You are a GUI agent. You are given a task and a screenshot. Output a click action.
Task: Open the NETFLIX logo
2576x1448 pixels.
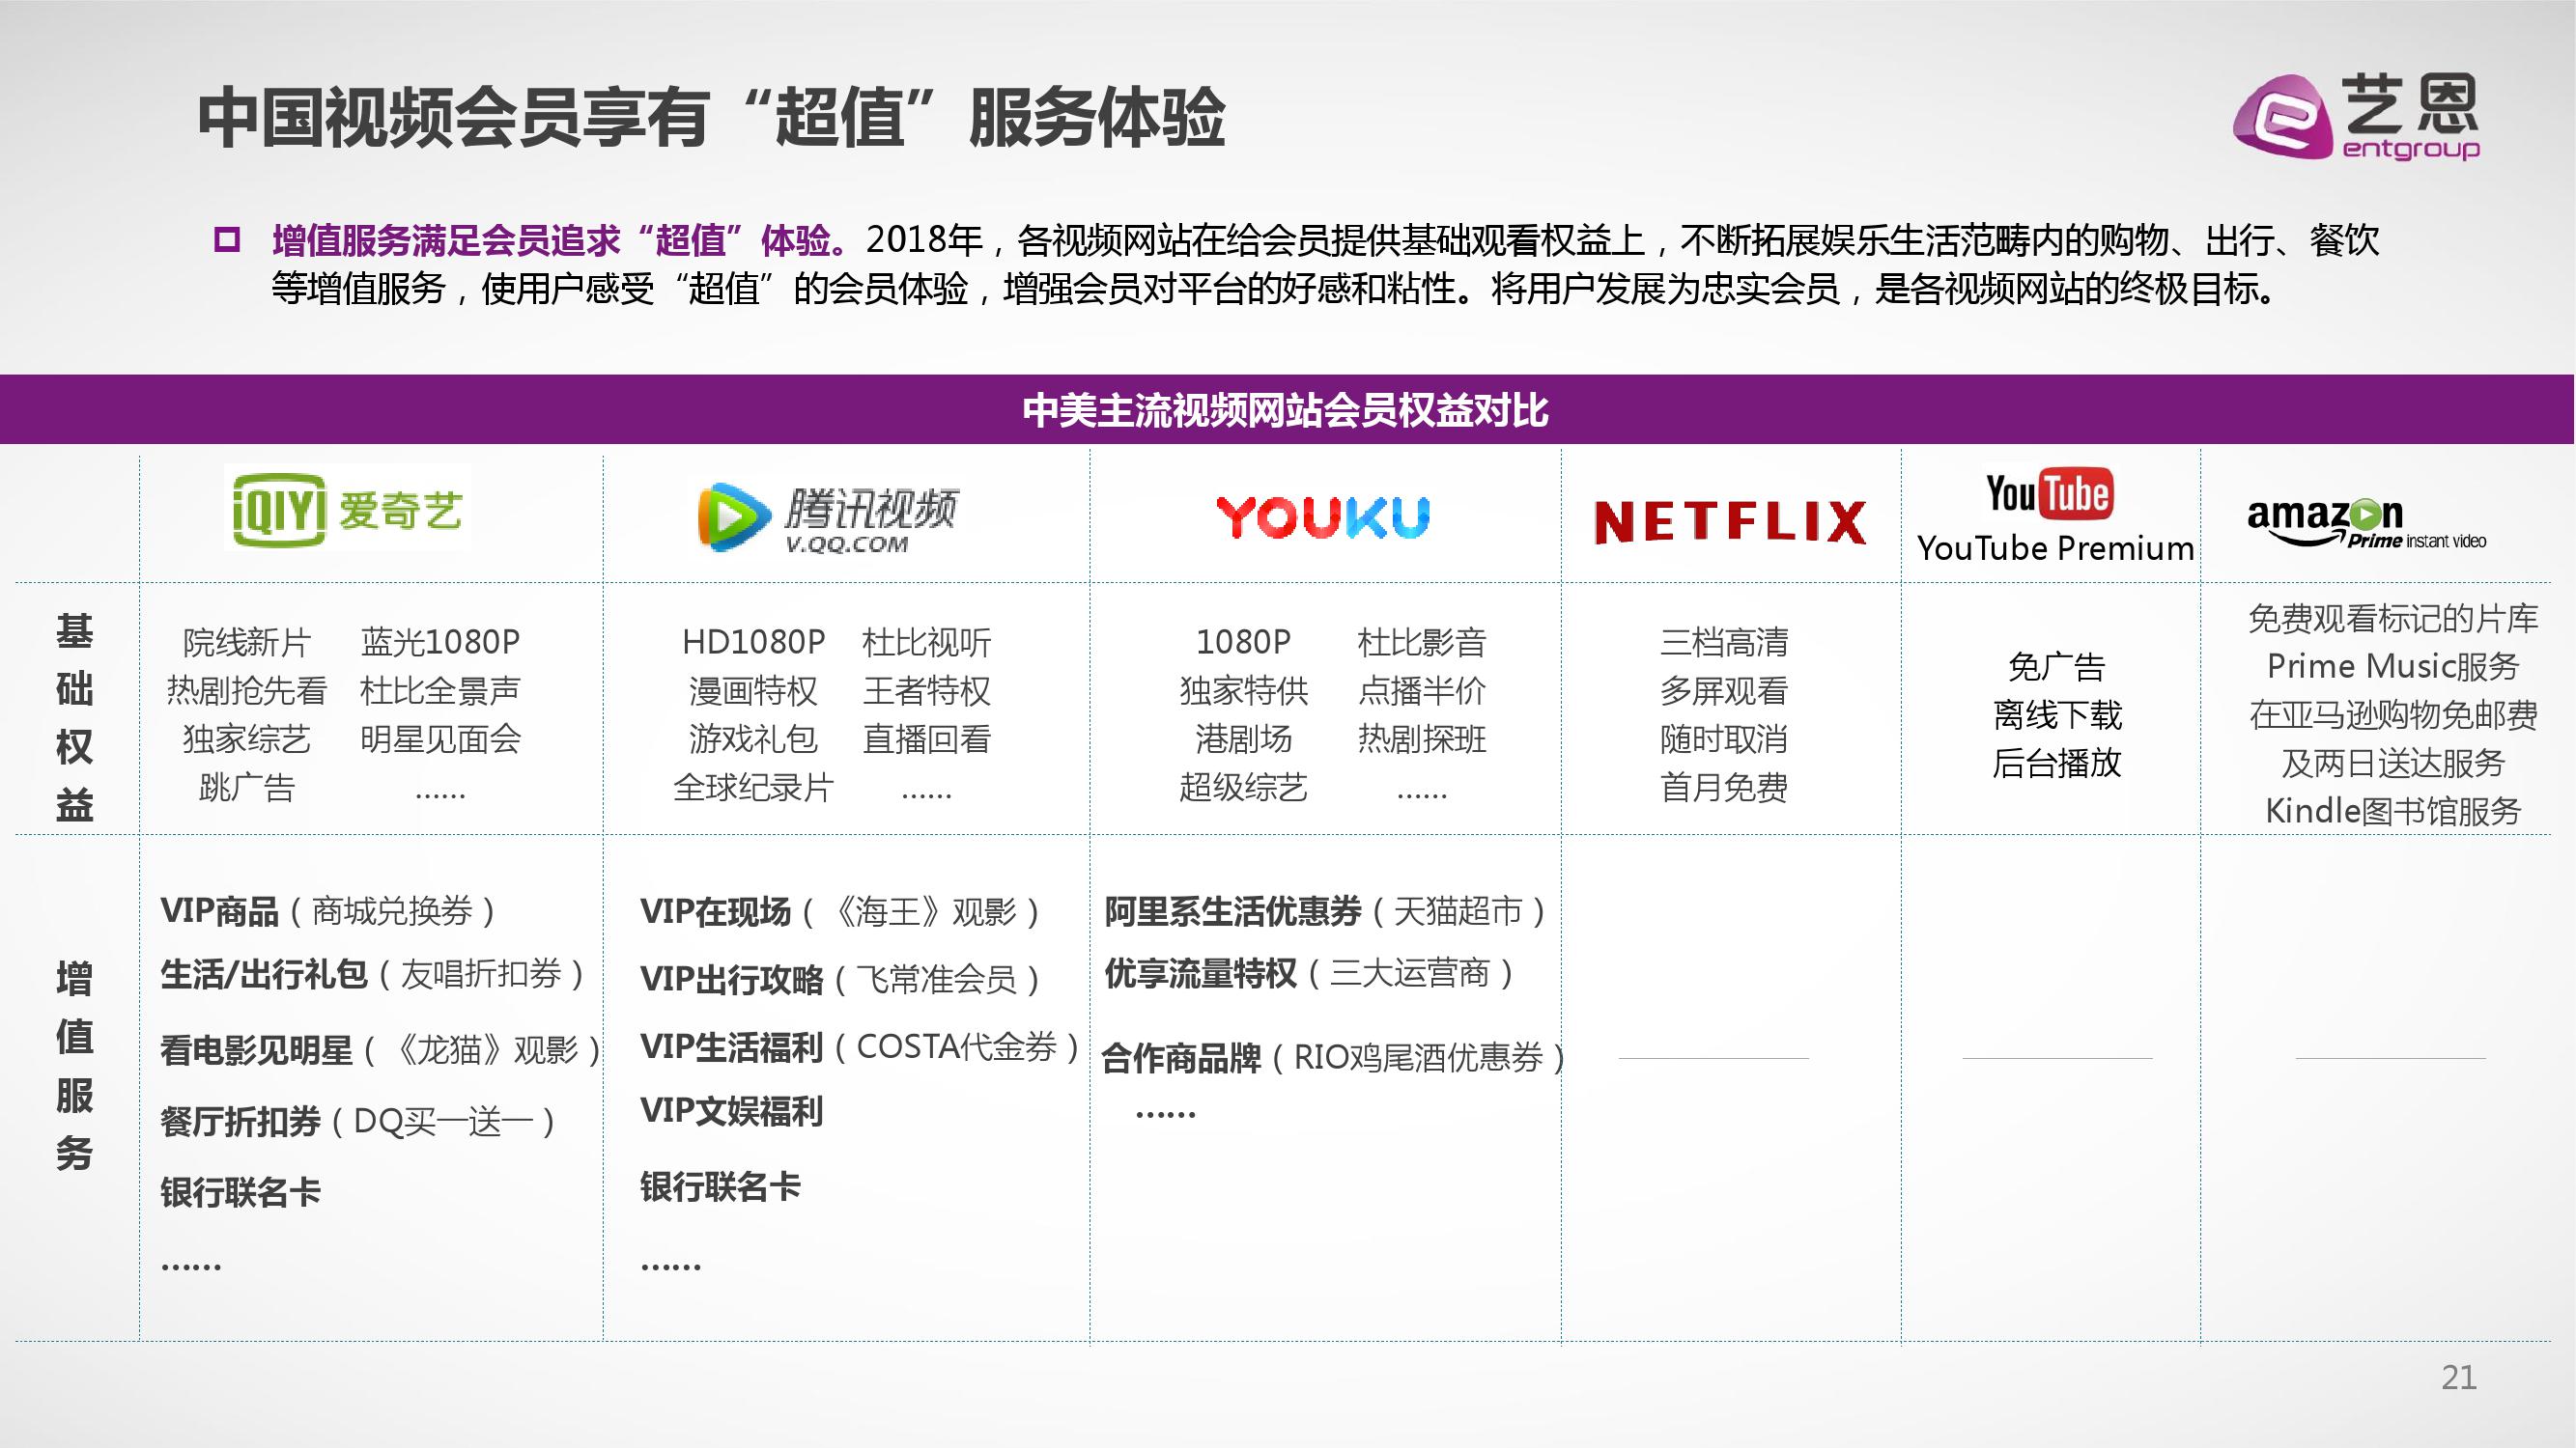pos(1729,519)
